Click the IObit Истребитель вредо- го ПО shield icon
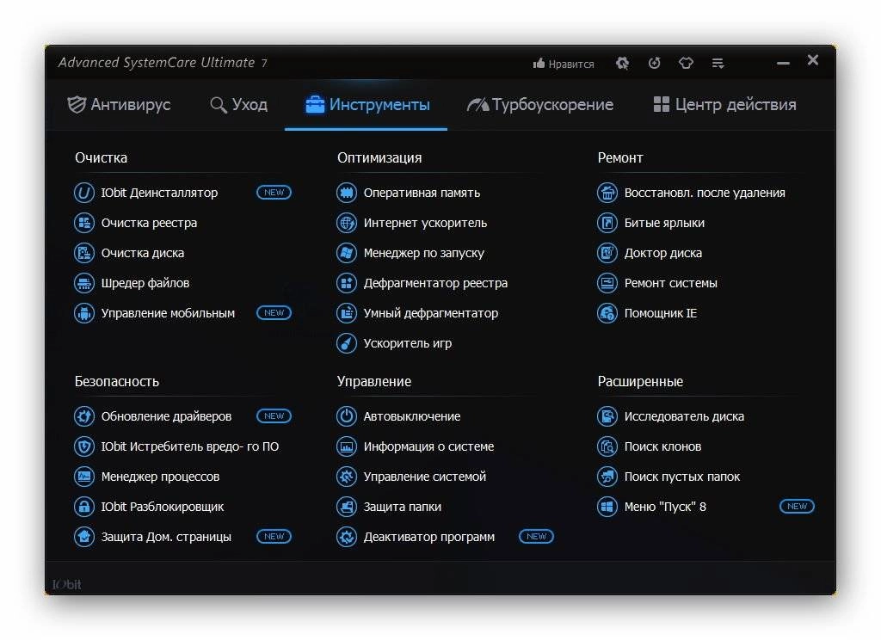 84,446
